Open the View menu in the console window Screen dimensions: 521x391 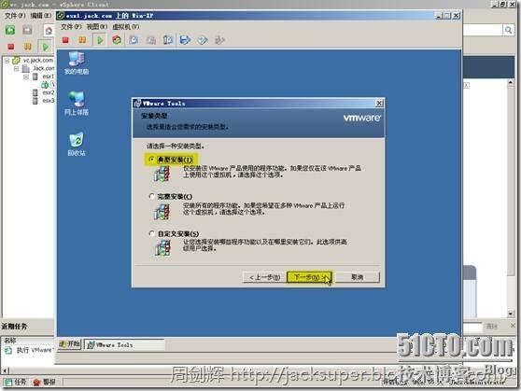pos(96,26)
